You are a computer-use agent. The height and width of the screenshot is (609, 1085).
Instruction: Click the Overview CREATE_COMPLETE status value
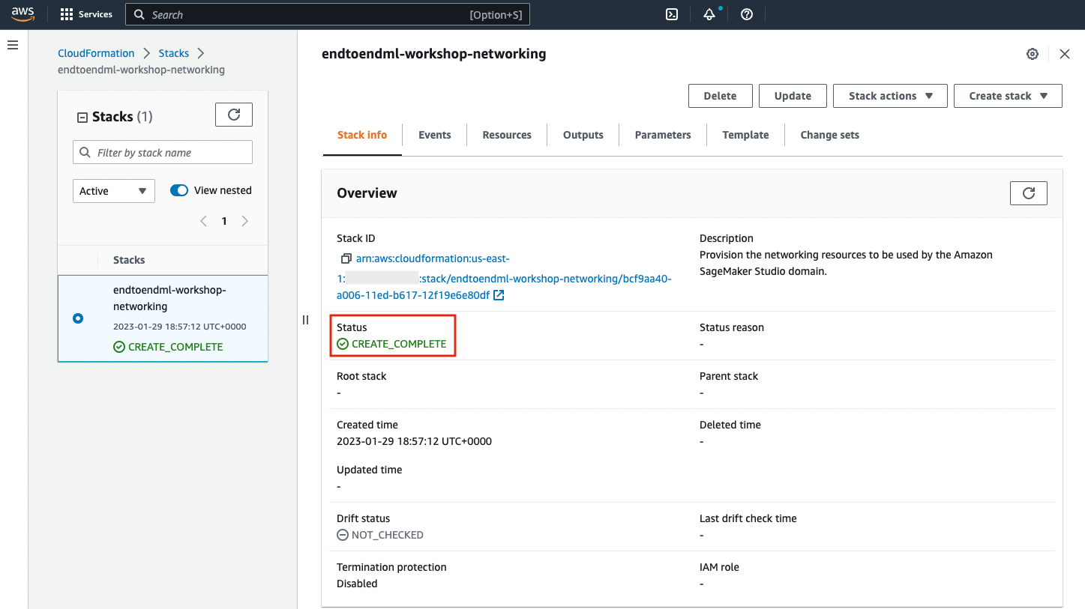399,344
